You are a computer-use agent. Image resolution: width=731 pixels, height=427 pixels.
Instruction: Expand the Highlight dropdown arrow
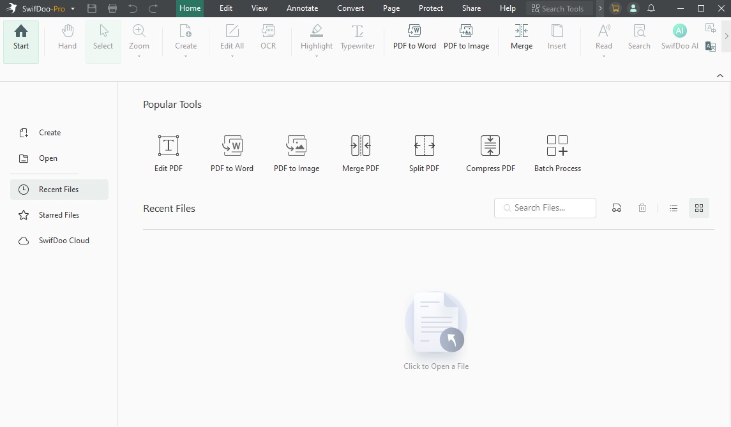tap(317, 56)
